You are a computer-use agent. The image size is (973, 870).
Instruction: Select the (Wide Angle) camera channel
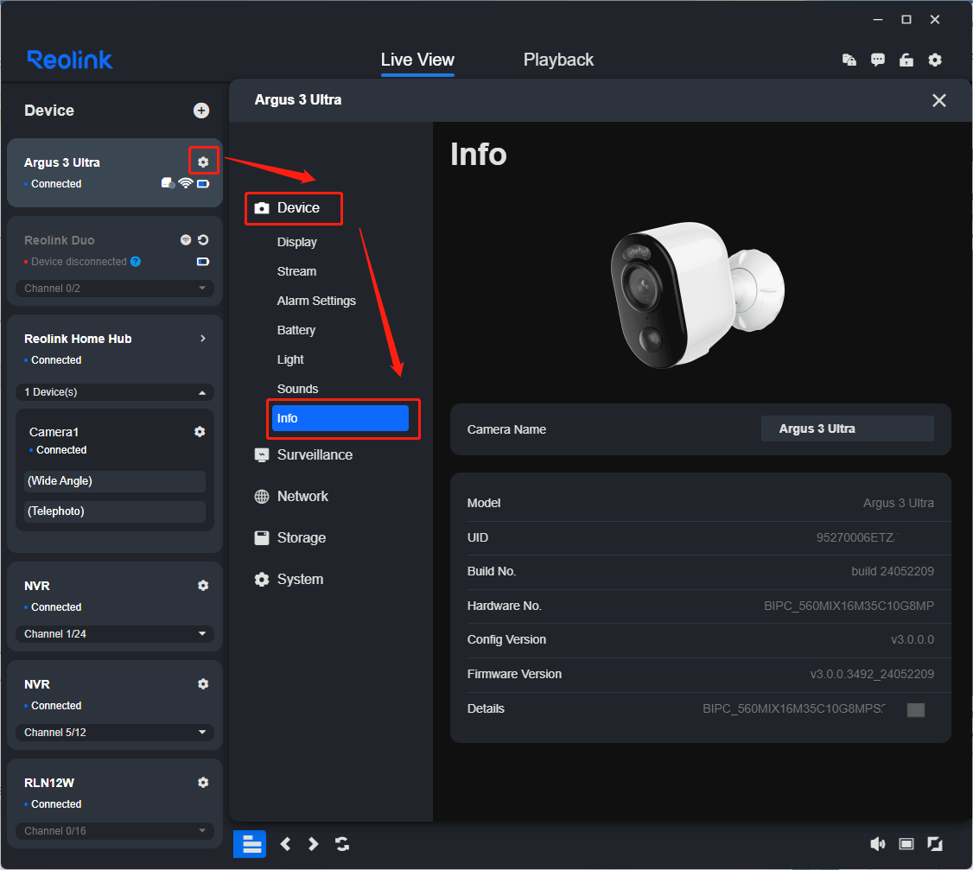point(115,481)
